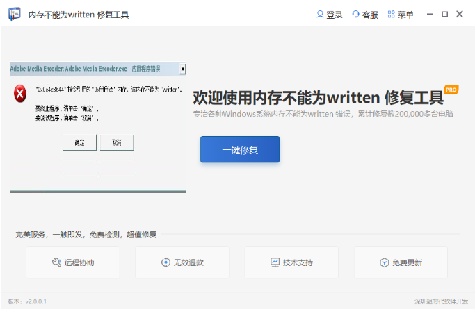Click the 远程协助 wrench icon

(x=56, y=262)
